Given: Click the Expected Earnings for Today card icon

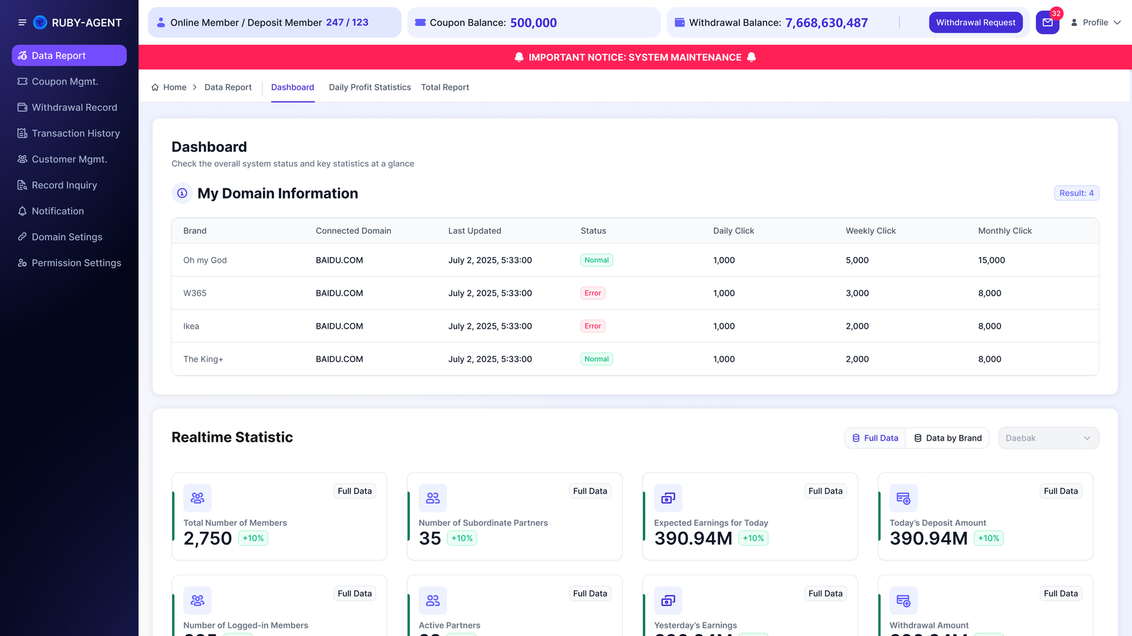Looking at the screenshot, I should tap(669, 498).
